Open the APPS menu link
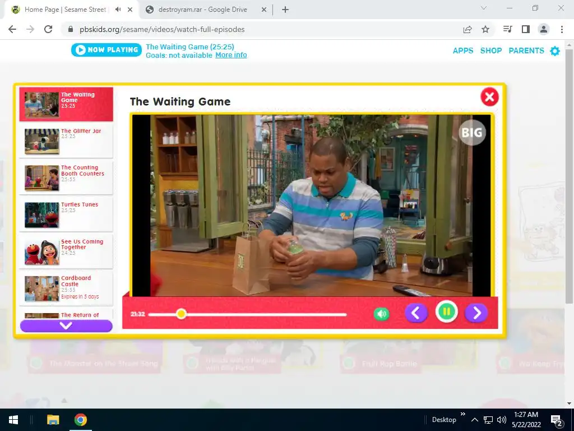This screenshot has width=574, height=431. 463,51
